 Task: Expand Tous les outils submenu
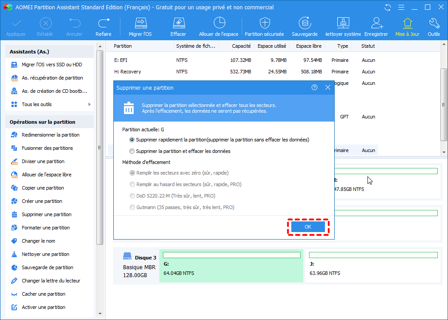point(50,104)
